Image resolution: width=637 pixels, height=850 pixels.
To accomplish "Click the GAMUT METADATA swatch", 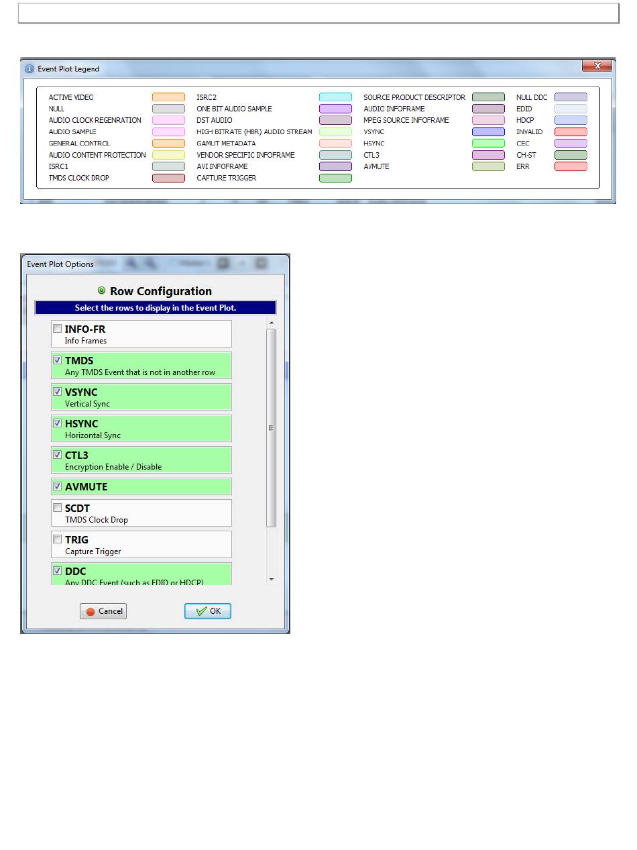I will tap(335, 144).
